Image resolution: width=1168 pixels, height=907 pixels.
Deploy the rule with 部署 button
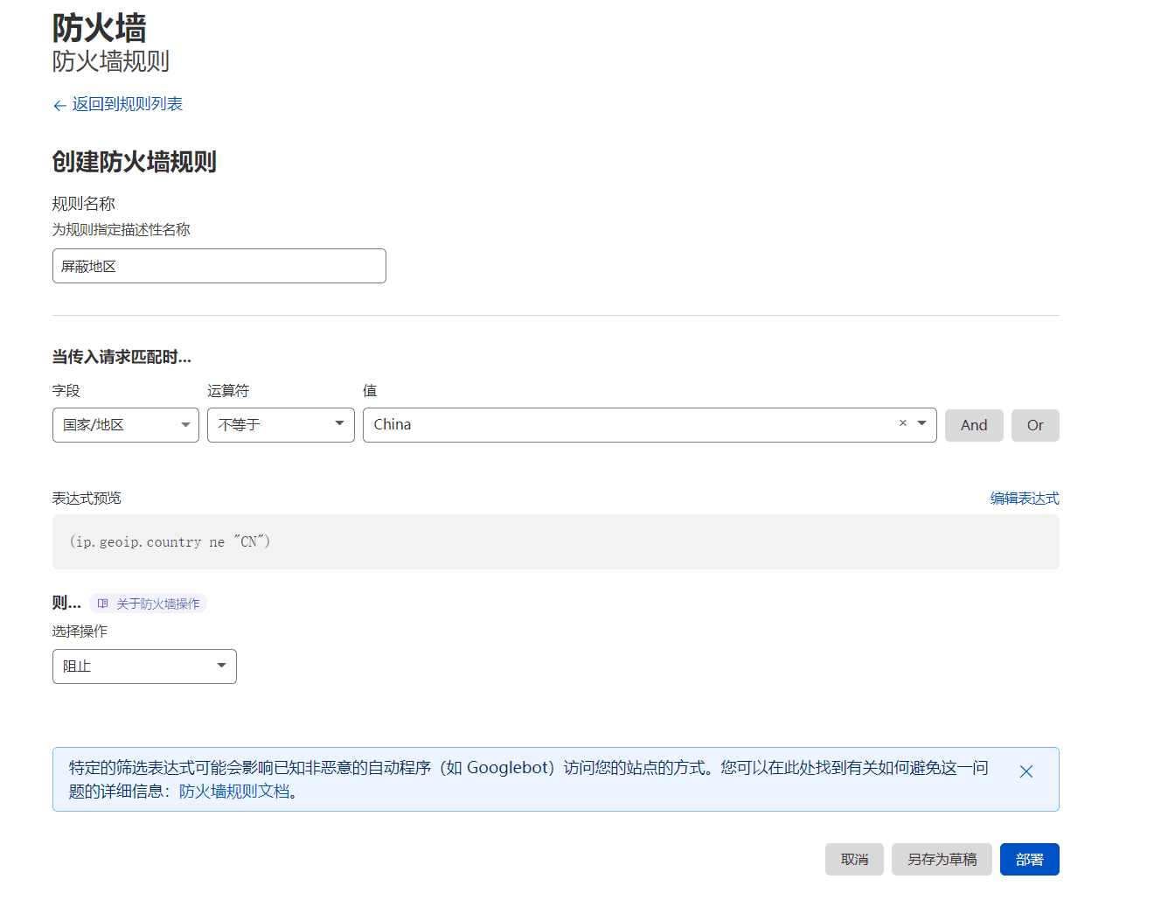tap(1029, 860)
